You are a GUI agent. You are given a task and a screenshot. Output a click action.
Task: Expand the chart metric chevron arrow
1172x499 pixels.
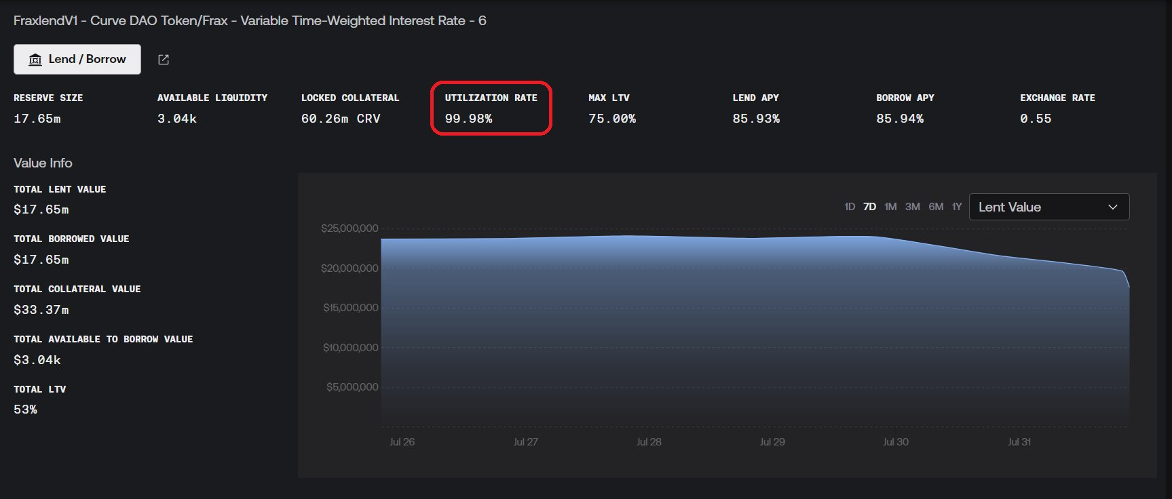tap(1113, 207)
